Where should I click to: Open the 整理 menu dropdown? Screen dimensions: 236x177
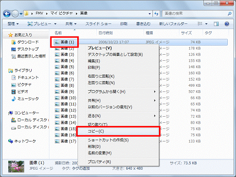[x=13, y=24]
